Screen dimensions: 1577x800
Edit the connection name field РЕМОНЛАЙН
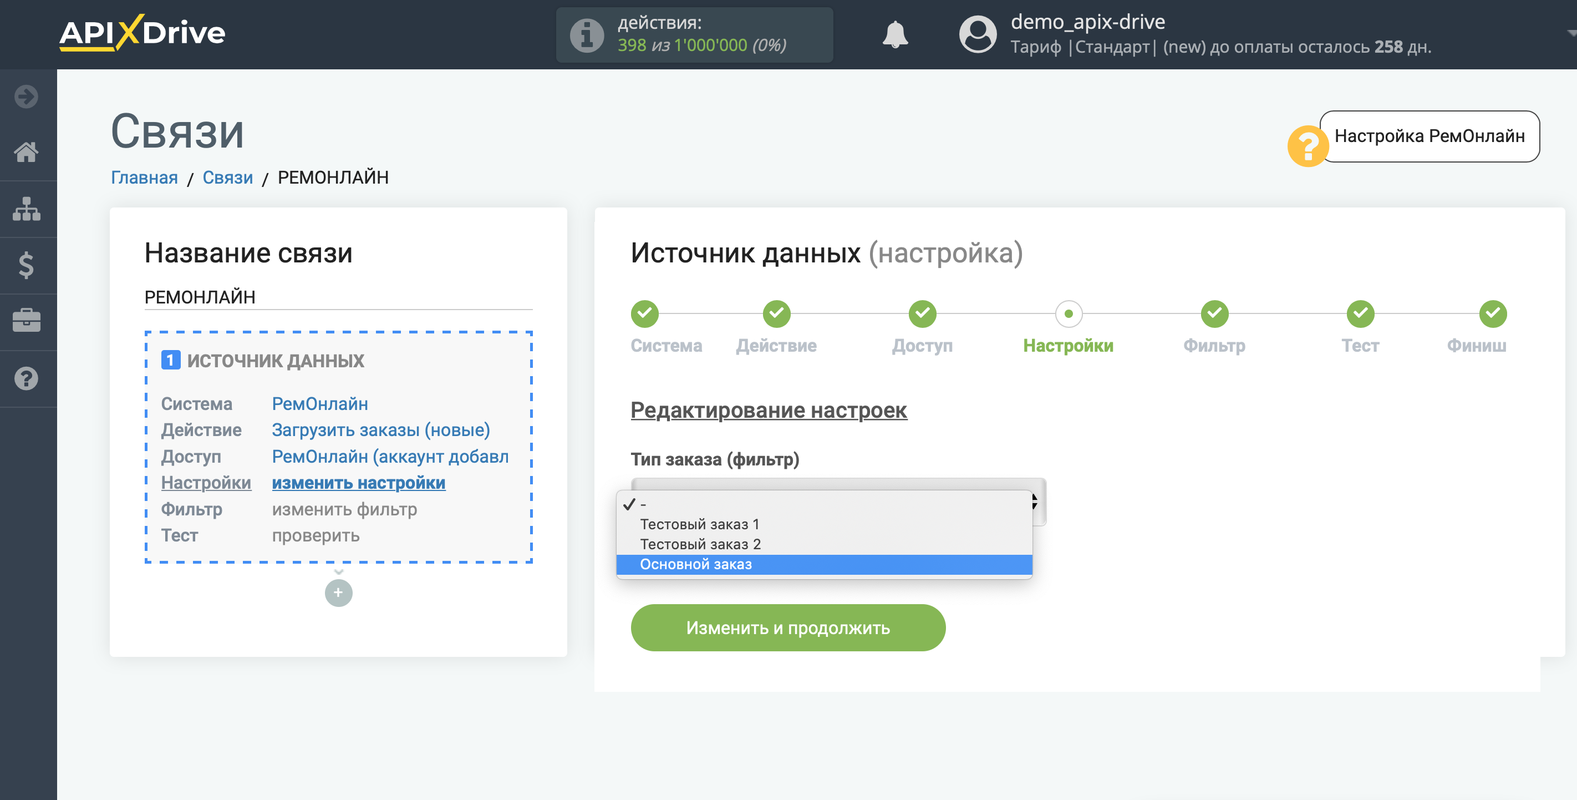tap(339, 297)
